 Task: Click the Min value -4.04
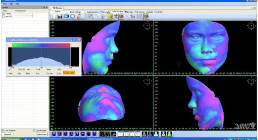click(38, 69)
